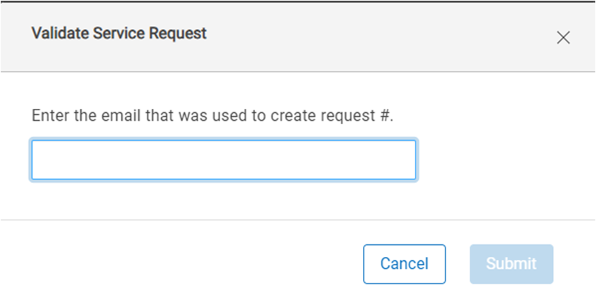The height and width of the screenshot is (292, 596).
Task: Focus the request email text box
Action: click(224, 160)
